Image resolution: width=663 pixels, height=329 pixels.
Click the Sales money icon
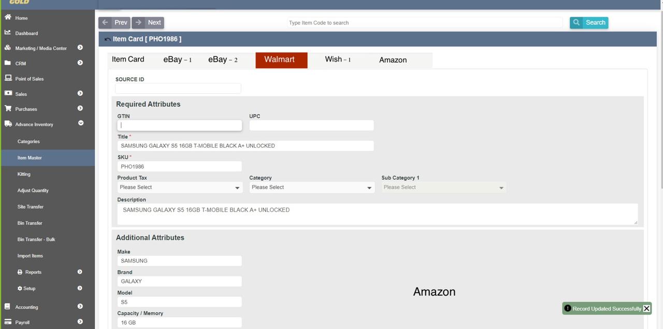(8, 93)
